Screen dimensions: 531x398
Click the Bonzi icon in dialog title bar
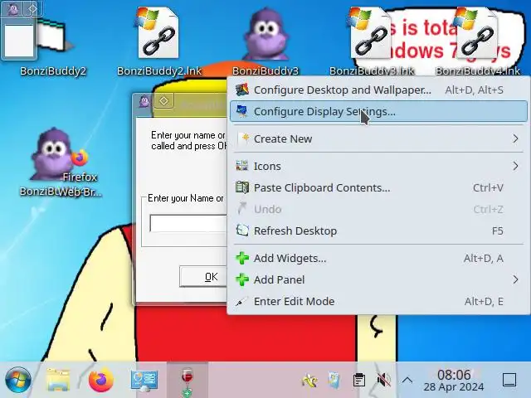point(144,101)
